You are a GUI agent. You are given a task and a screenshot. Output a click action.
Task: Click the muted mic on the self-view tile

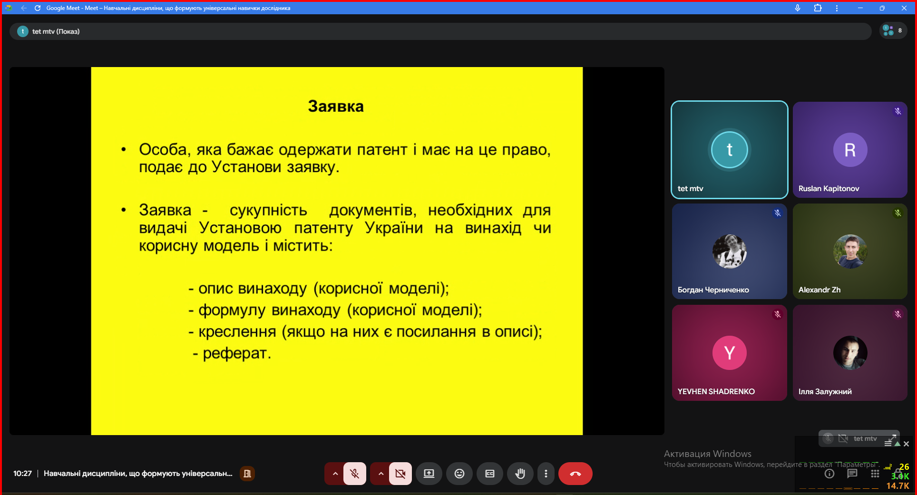[828, 438]
